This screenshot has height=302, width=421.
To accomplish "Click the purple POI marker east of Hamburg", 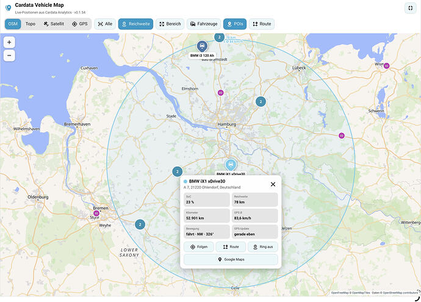I will (x=342, y=135).
